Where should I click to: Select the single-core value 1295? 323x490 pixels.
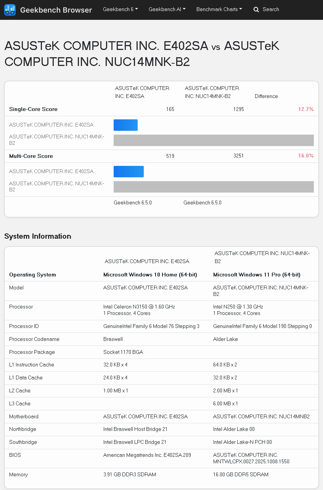tap(239, 109)
